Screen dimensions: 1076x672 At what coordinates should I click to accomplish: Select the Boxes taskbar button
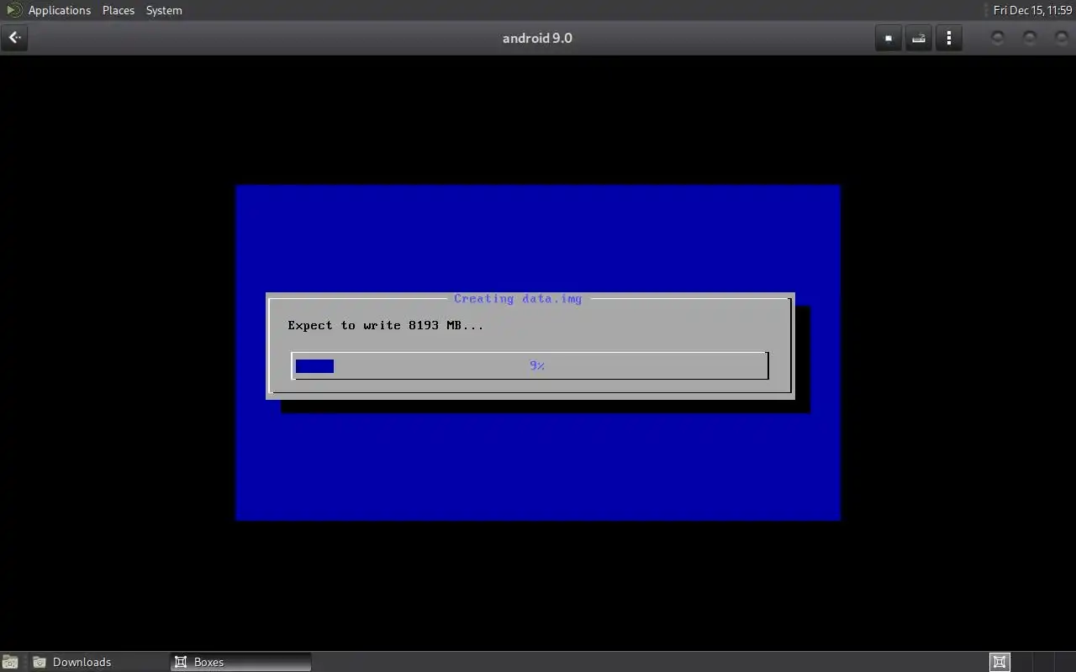pyautogui.click(x=241, y=662)
